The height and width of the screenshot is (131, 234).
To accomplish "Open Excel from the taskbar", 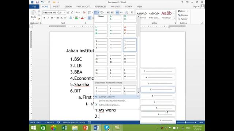I will [64, 128].
